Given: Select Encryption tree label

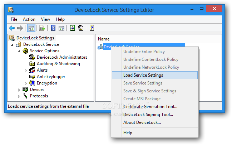Looking at the screenshot, I should pyautogui.click(x=47, y=83).
